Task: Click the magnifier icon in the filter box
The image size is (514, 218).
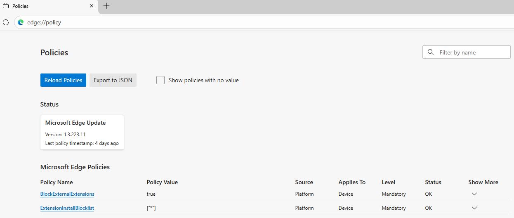Action: [x=431, y=52]
